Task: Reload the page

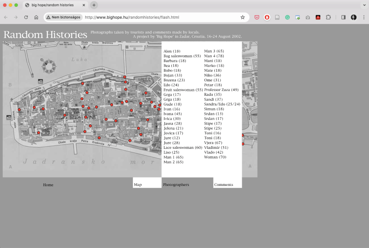Action: pyautogui.click(x=26, y=17)
